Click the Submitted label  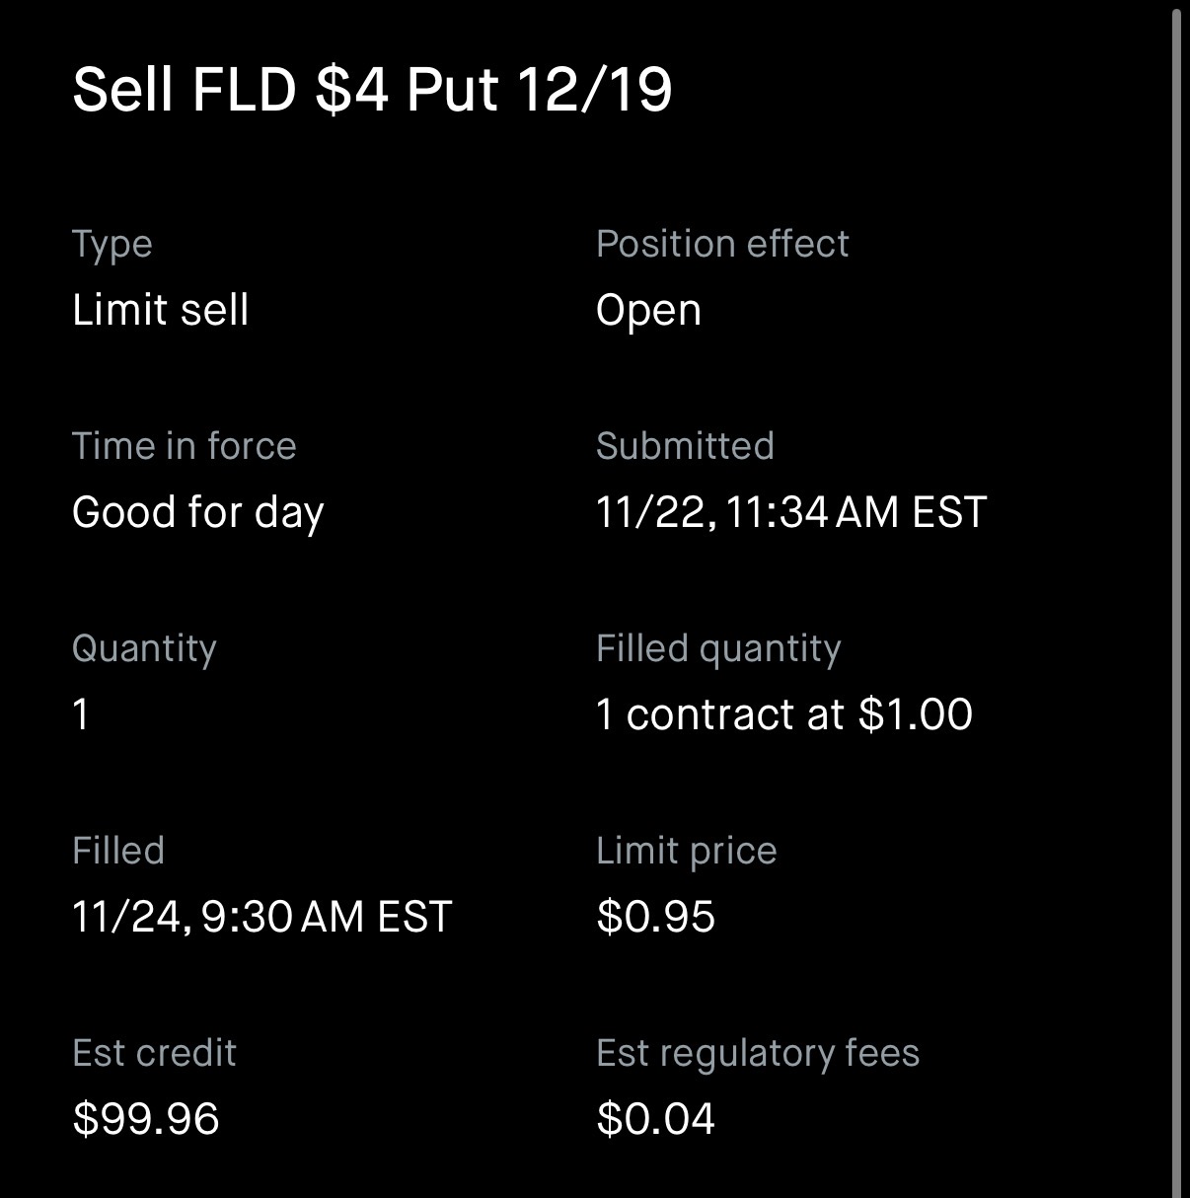[x=685, y=446]
